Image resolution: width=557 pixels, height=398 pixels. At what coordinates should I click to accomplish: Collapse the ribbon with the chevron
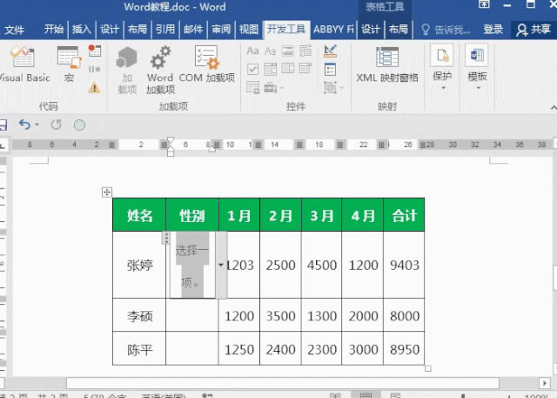tap(554, 107)
